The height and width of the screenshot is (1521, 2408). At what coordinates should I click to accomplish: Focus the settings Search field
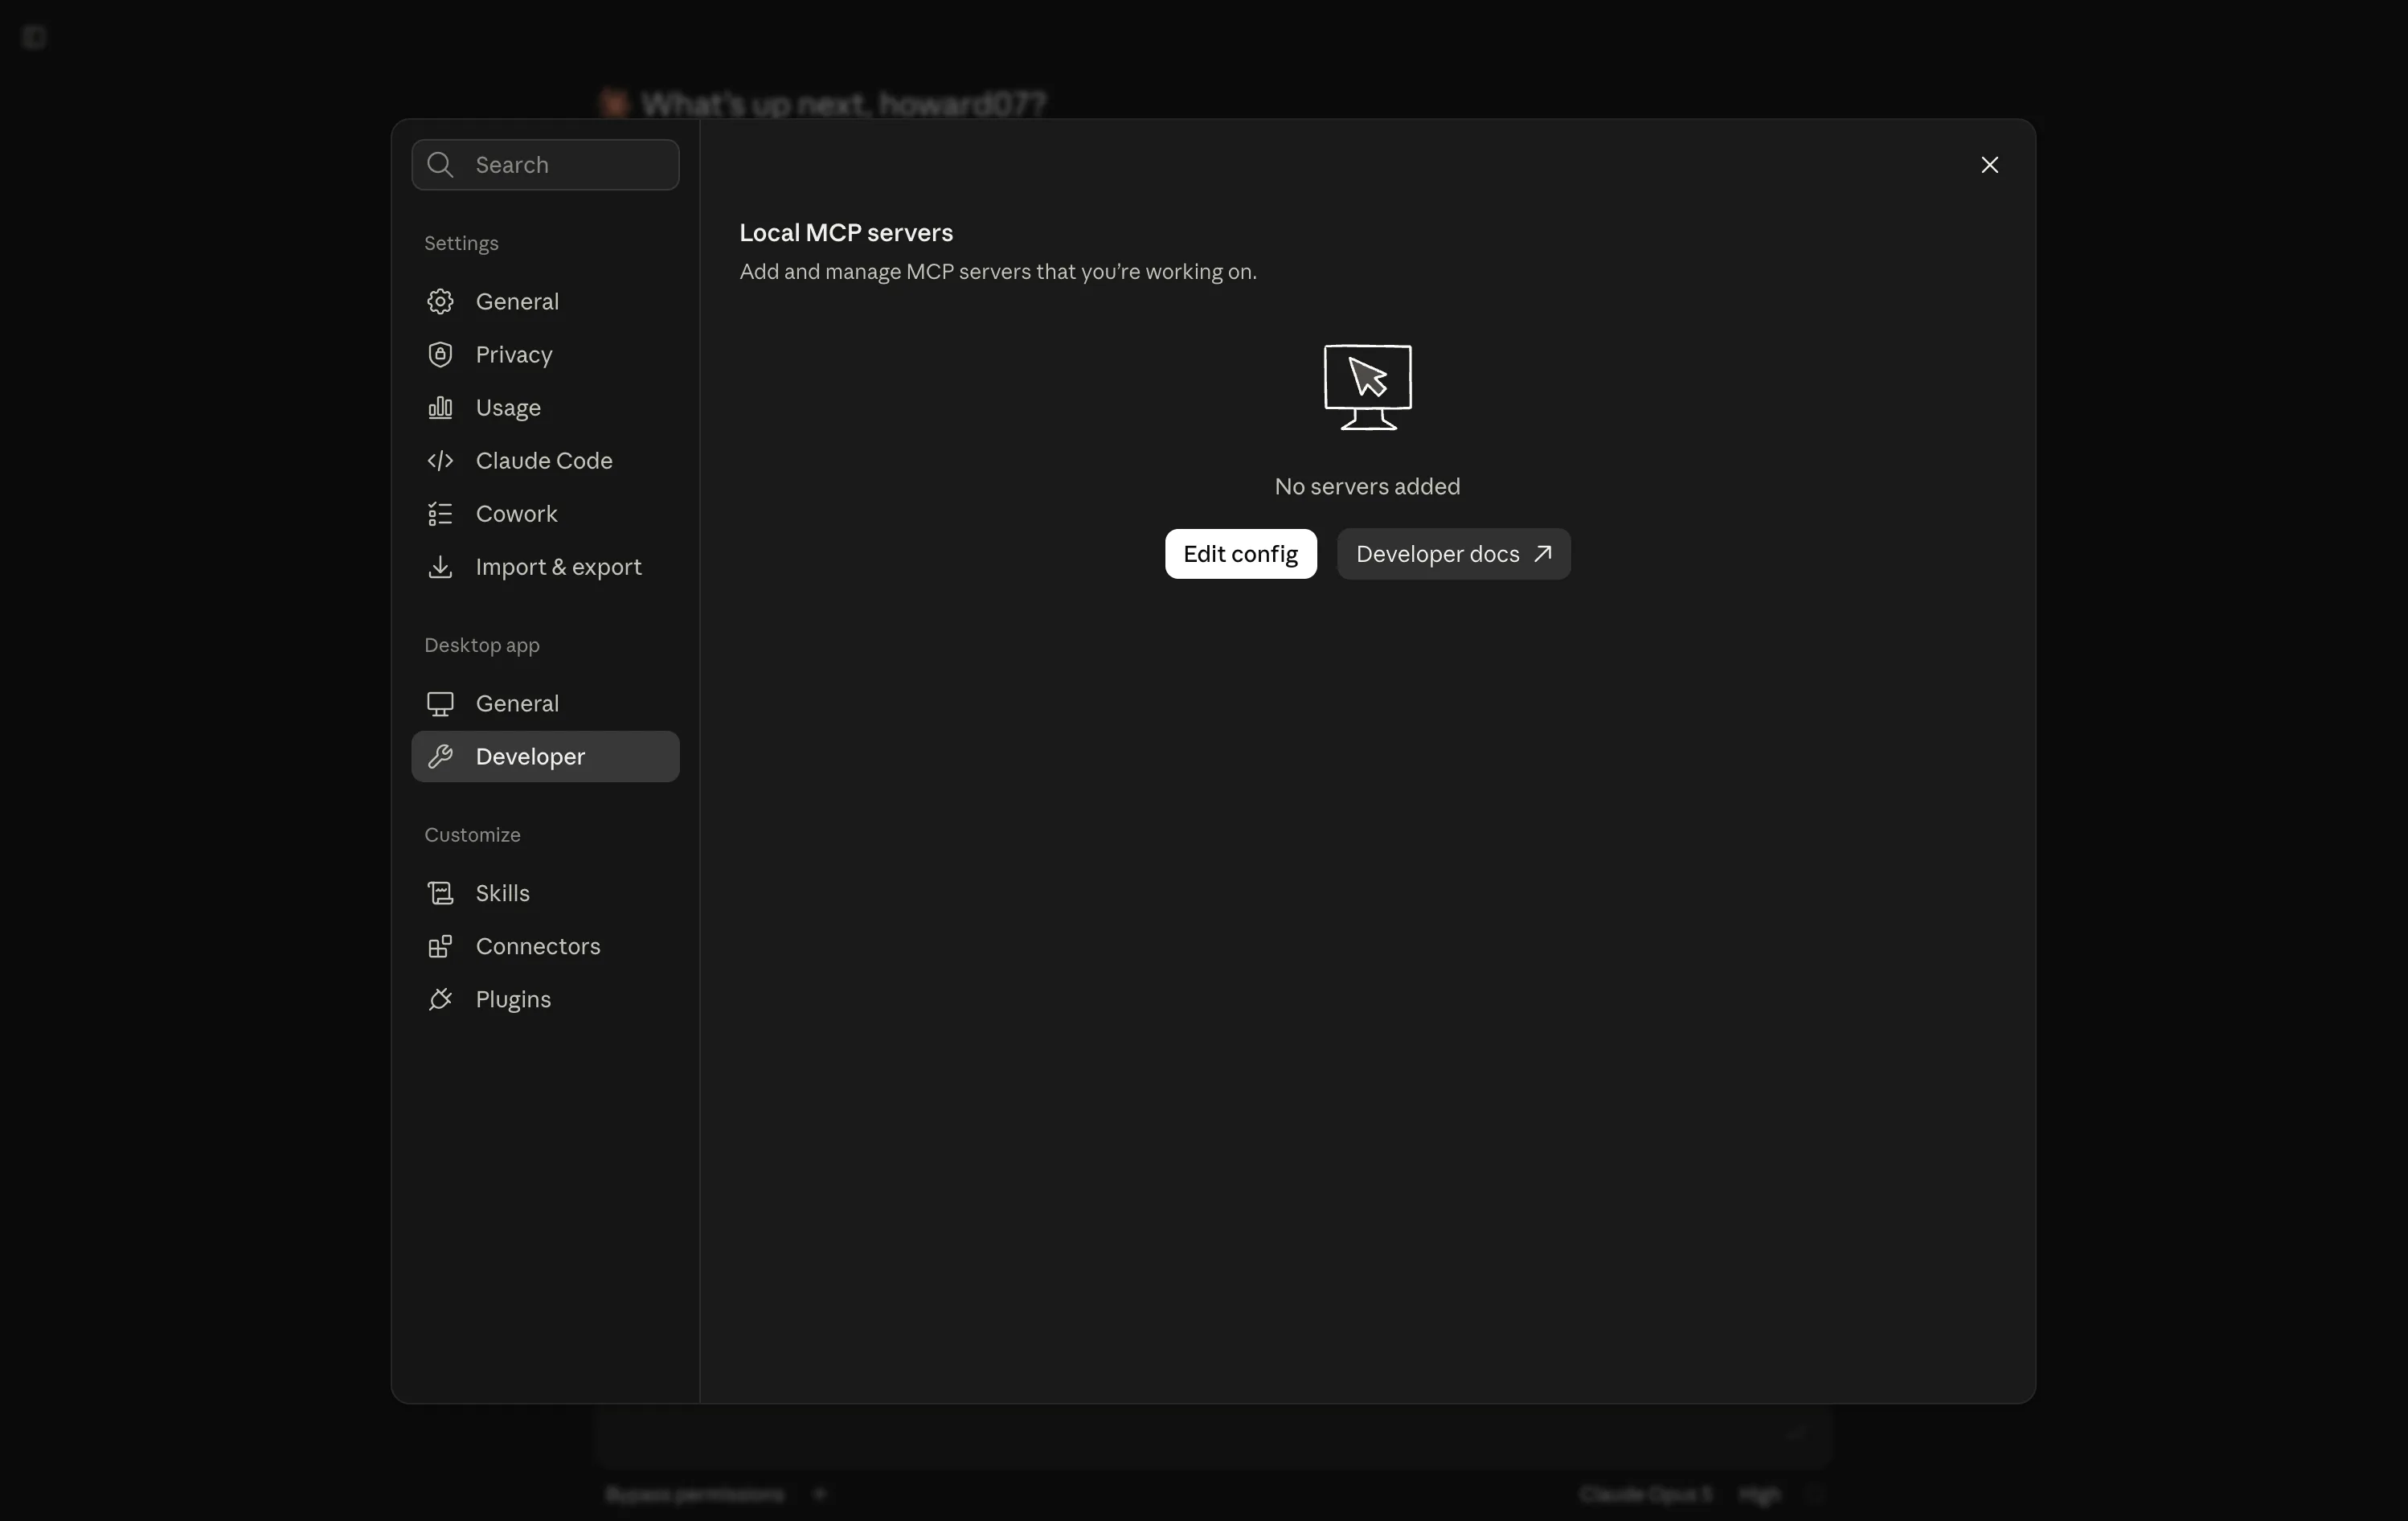point(545,164)
